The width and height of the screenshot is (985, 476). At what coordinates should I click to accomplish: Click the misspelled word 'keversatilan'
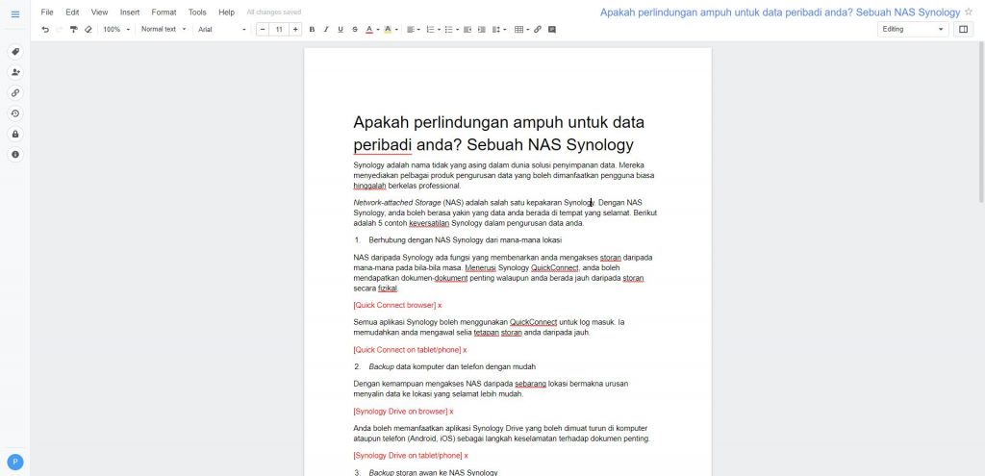pos(429,223)
